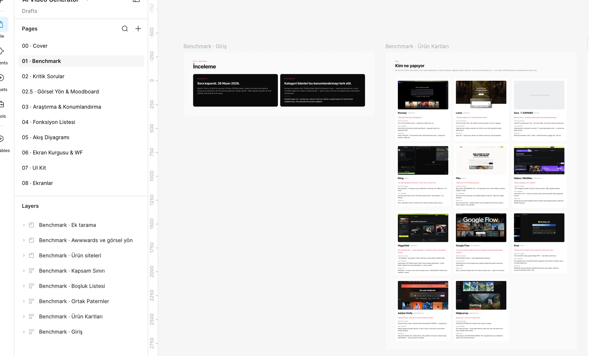The width and height of the screenshot is (589, 356).
Task: Open the page search in Pages panel
Action: tap(125, 29)
